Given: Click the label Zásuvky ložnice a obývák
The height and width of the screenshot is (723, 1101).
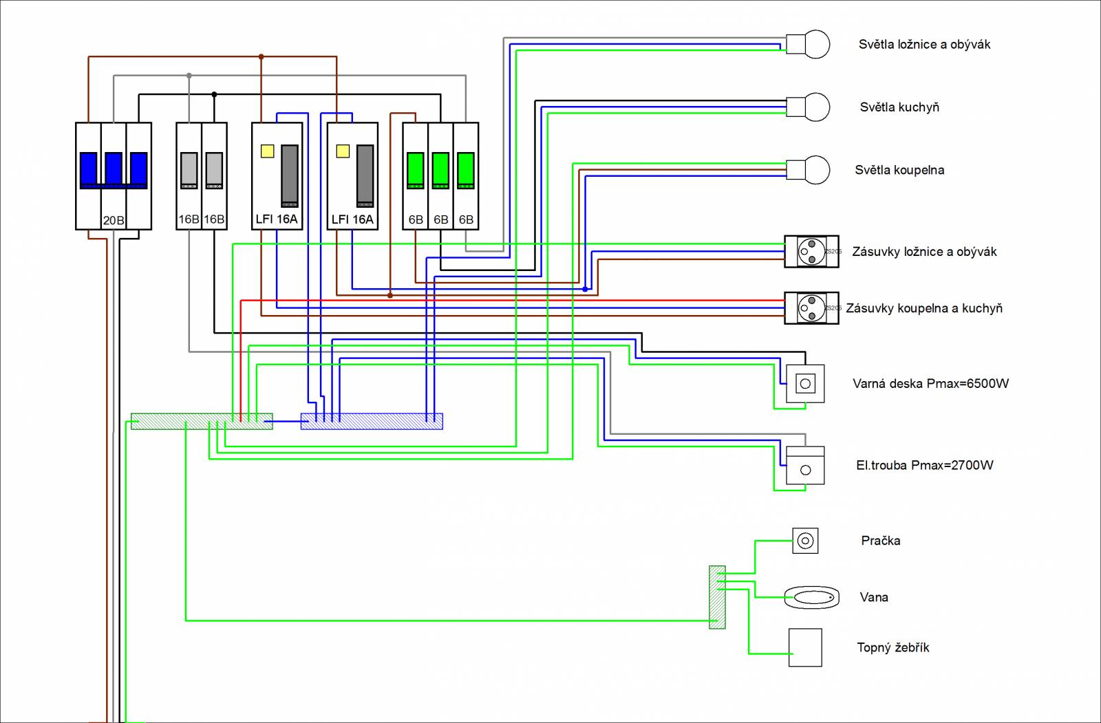Looking at the screenshot, I should [x=924, y=252].
